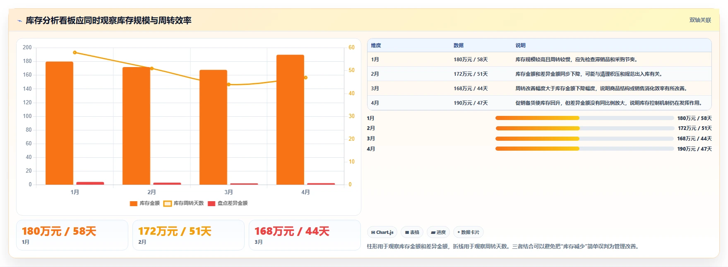Click the 3月 orange inventory bar
The image size is (728, 267).
[213, 127]
